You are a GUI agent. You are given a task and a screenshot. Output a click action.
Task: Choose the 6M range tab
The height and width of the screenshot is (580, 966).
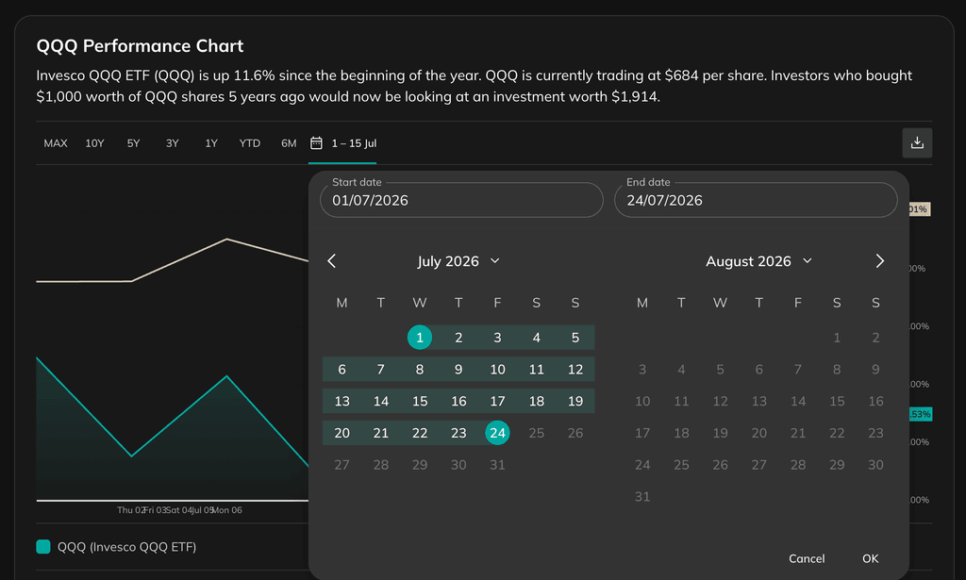click(x=289, y=143)
